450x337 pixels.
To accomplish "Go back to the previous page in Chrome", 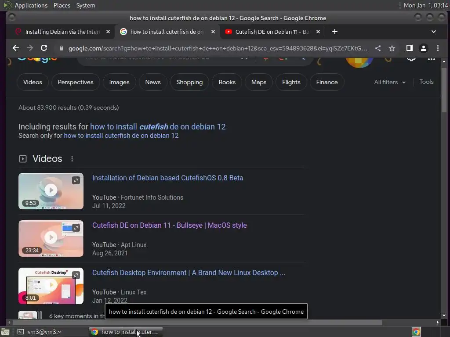I will [16, 48].
